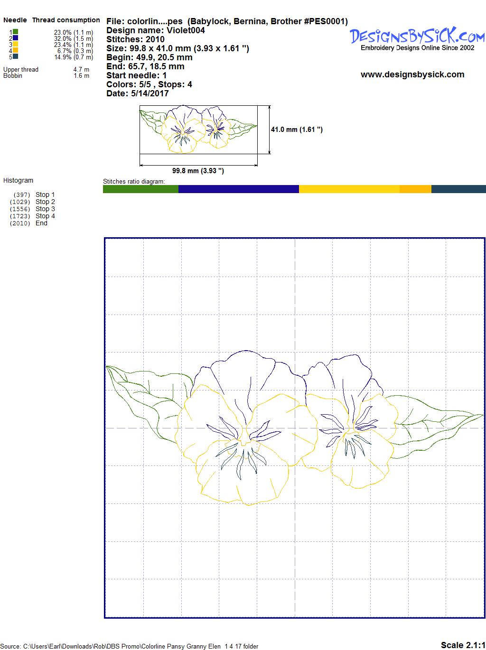Pick the yellow needle 3 swatch
This screenshot has height=650, width=486.
coord(16,44)
